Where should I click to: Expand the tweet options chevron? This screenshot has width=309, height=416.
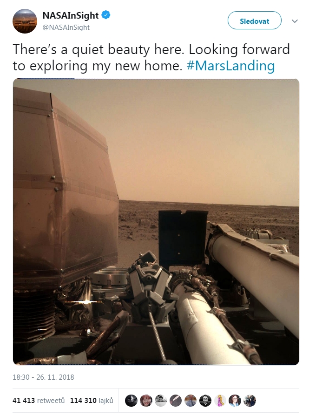point(295,20)
